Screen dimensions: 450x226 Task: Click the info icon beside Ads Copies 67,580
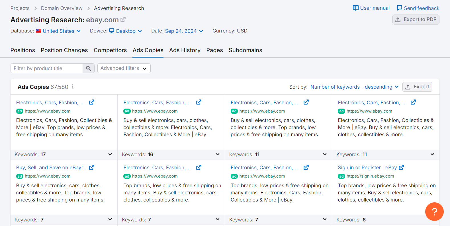coord(73,87)
